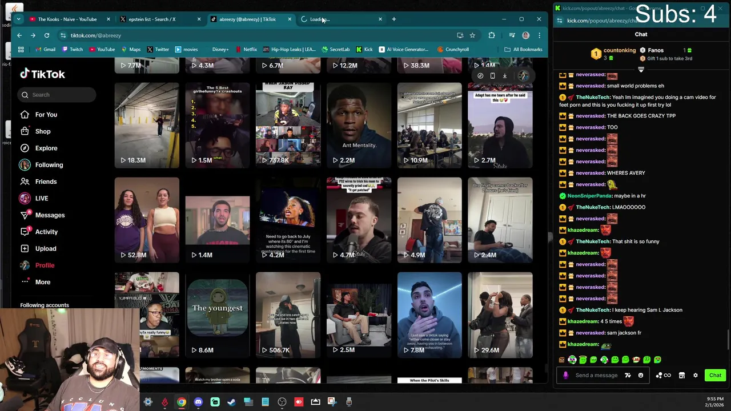Reload the TikTok page
The width and height of the screenshot is (731, 411).
47,35
